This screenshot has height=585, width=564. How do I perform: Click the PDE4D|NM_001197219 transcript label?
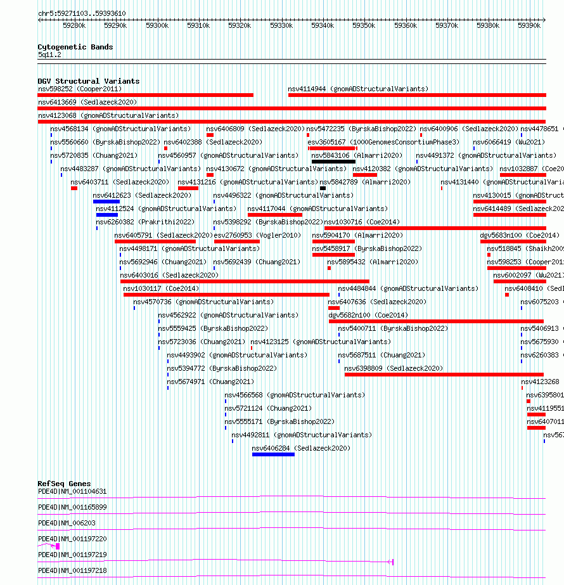coord(72,555)
